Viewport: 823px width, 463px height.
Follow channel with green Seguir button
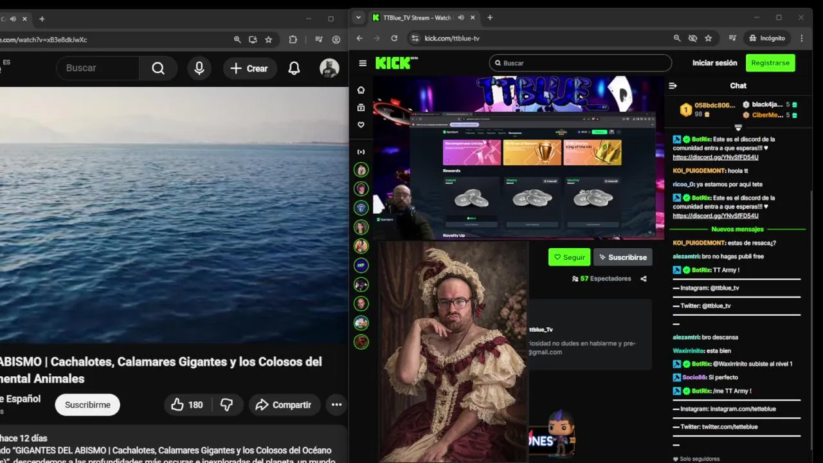click(569, 257)
